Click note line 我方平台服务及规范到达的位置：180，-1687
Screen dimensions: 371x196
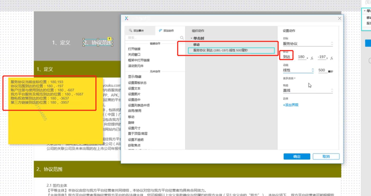[47, 94]
